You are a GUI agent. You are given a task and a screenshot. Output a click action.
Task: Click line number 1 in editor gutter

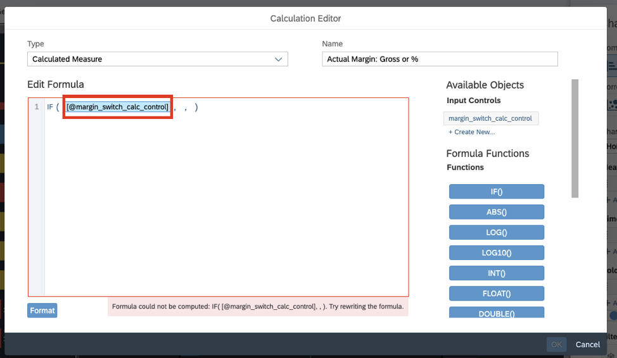(37, 107)
